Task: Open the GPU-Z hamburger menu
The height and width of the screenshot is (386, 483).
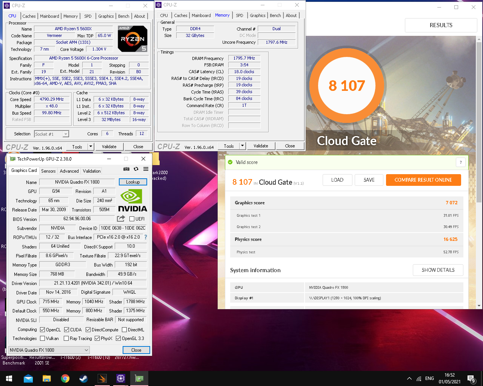Action: pyautogui.click(x=146, y=169)
